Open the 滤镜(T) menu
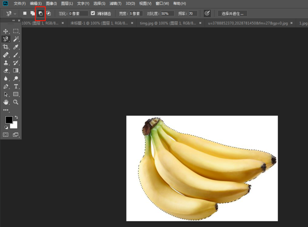 [116, 4]
